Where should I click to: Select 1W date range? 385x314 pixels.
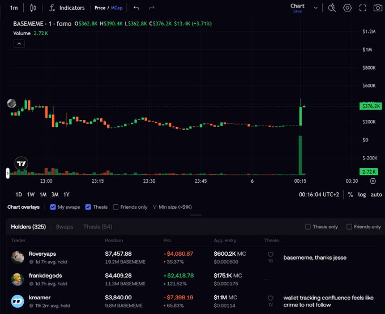click(x=31, y=195)
